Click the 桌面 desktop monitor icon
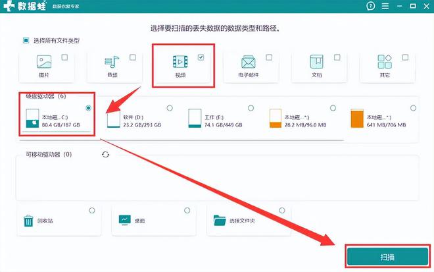The width and height of the screenshot is (434, 272). (x=124, y=220)
